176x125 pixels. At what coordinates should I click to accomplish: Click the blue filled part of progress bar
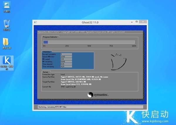[45, 42]
